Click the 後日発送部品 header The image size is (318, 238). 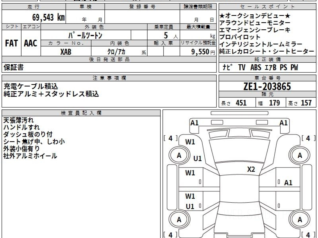(x=109, y=59)
